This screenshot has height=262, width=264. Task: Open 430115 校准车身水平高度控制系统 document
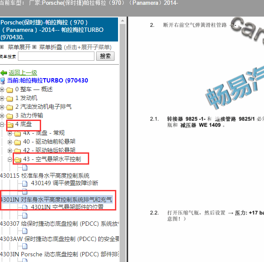[45, 176]
